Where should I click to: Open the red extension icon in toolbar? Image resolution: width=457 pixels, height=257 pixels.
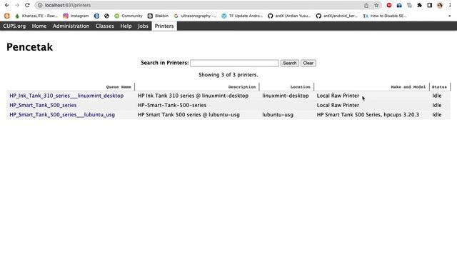click(389, 5)
